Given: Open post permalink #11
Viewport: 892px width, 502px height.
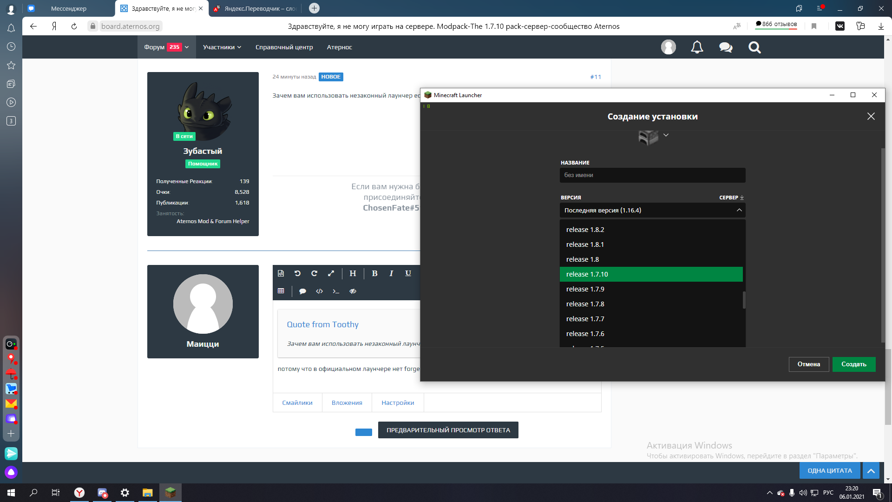Looking at the screenshot, I should pyautogui.click(x=596, y=77).
